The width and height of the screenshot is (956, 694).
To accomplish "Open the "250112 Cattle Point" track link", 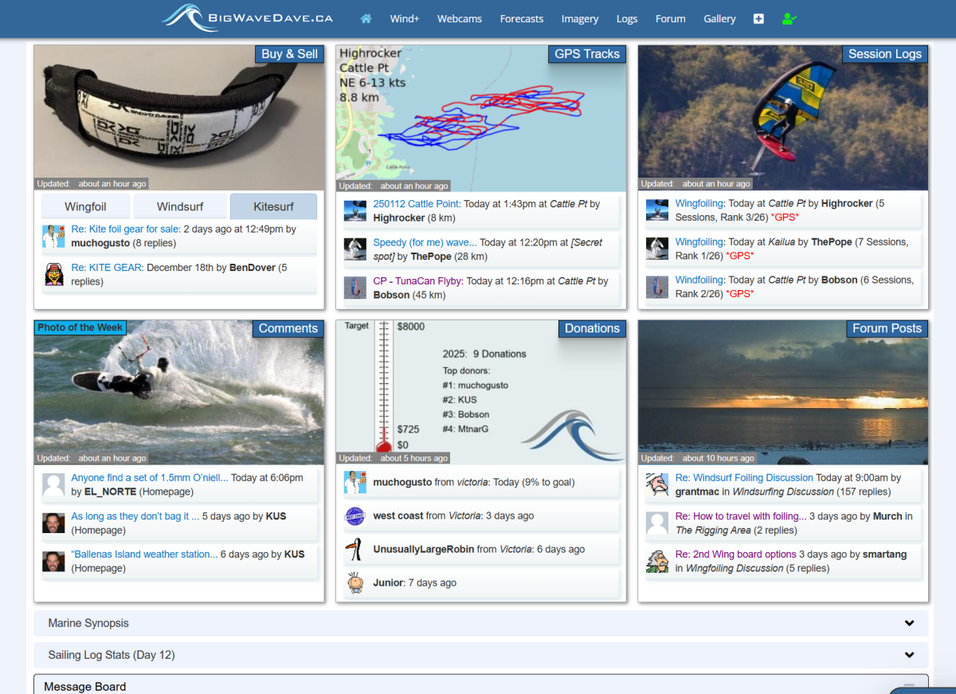I will click(x=417, y=203).
